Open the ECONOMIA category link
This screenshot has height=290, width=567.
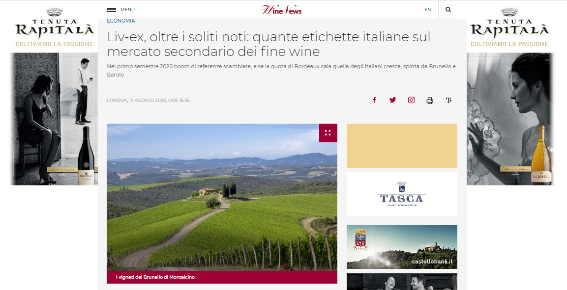121,21
